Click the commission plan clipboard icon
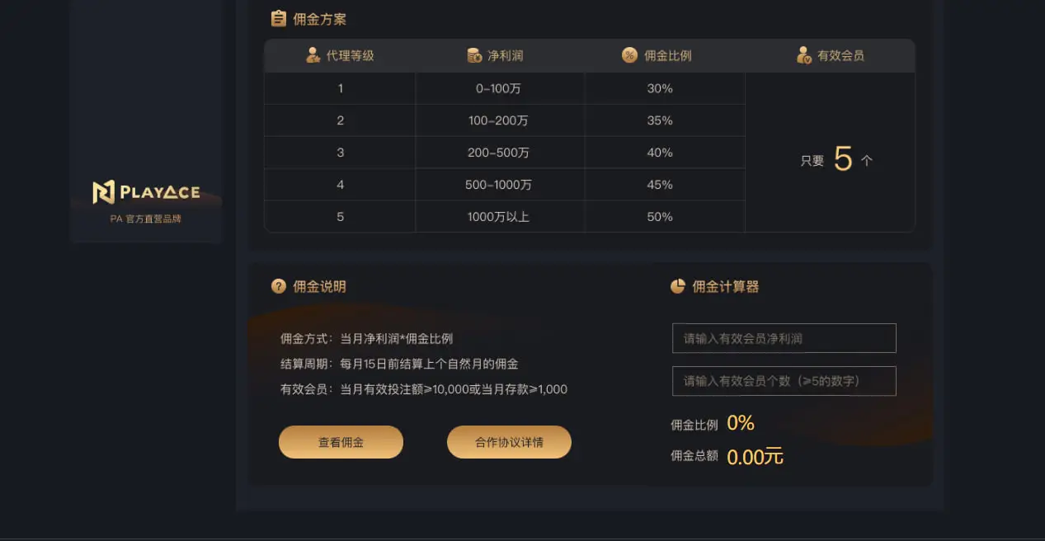The image size is (1045, 541). click(279, 18)
